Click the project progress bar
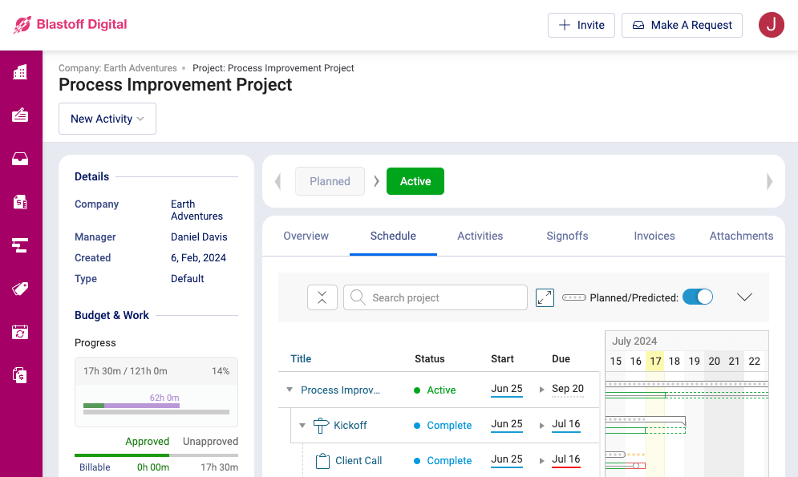This screenshot has width=798, height=477. pos(156,406)
